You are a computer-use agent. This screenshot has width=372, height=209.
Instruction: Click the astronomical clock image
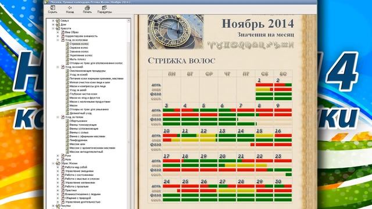176,31
